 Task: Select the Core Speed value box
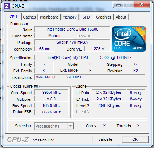coord(51,92)
